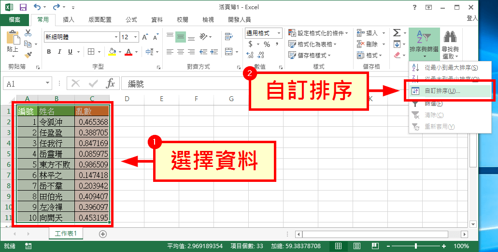
Task: Click the Cut scissors icon
Action: [x=28, y=33]
